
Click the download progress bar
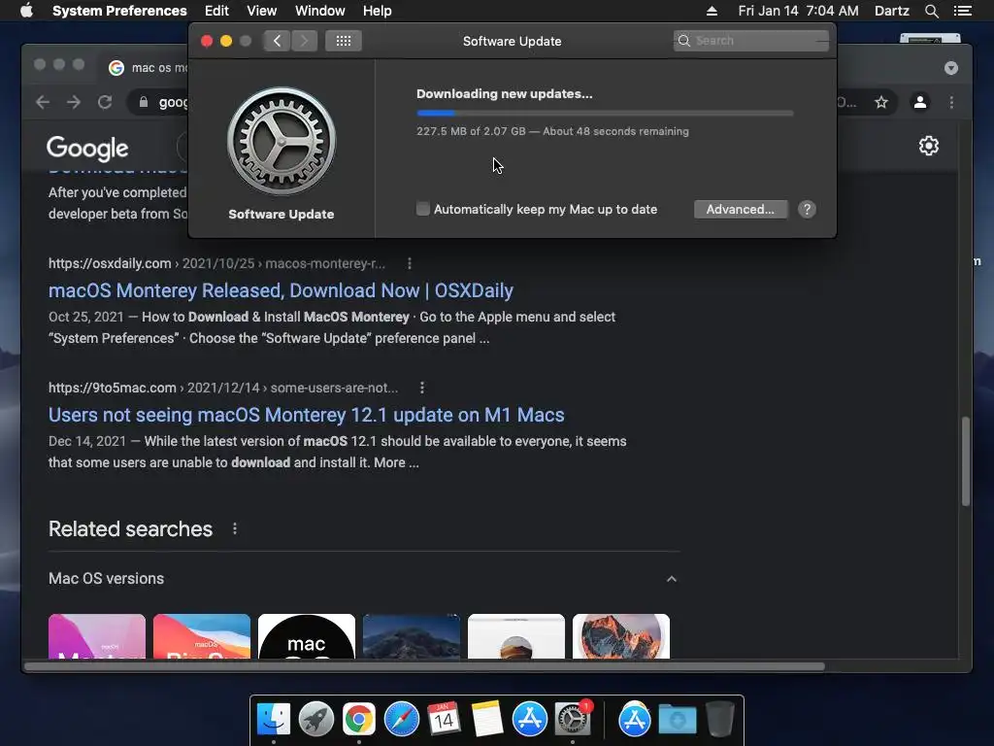[x=605, y=113]
